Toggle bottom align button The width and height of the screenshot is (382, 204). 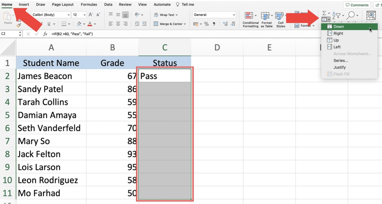[x=125, y=15]
